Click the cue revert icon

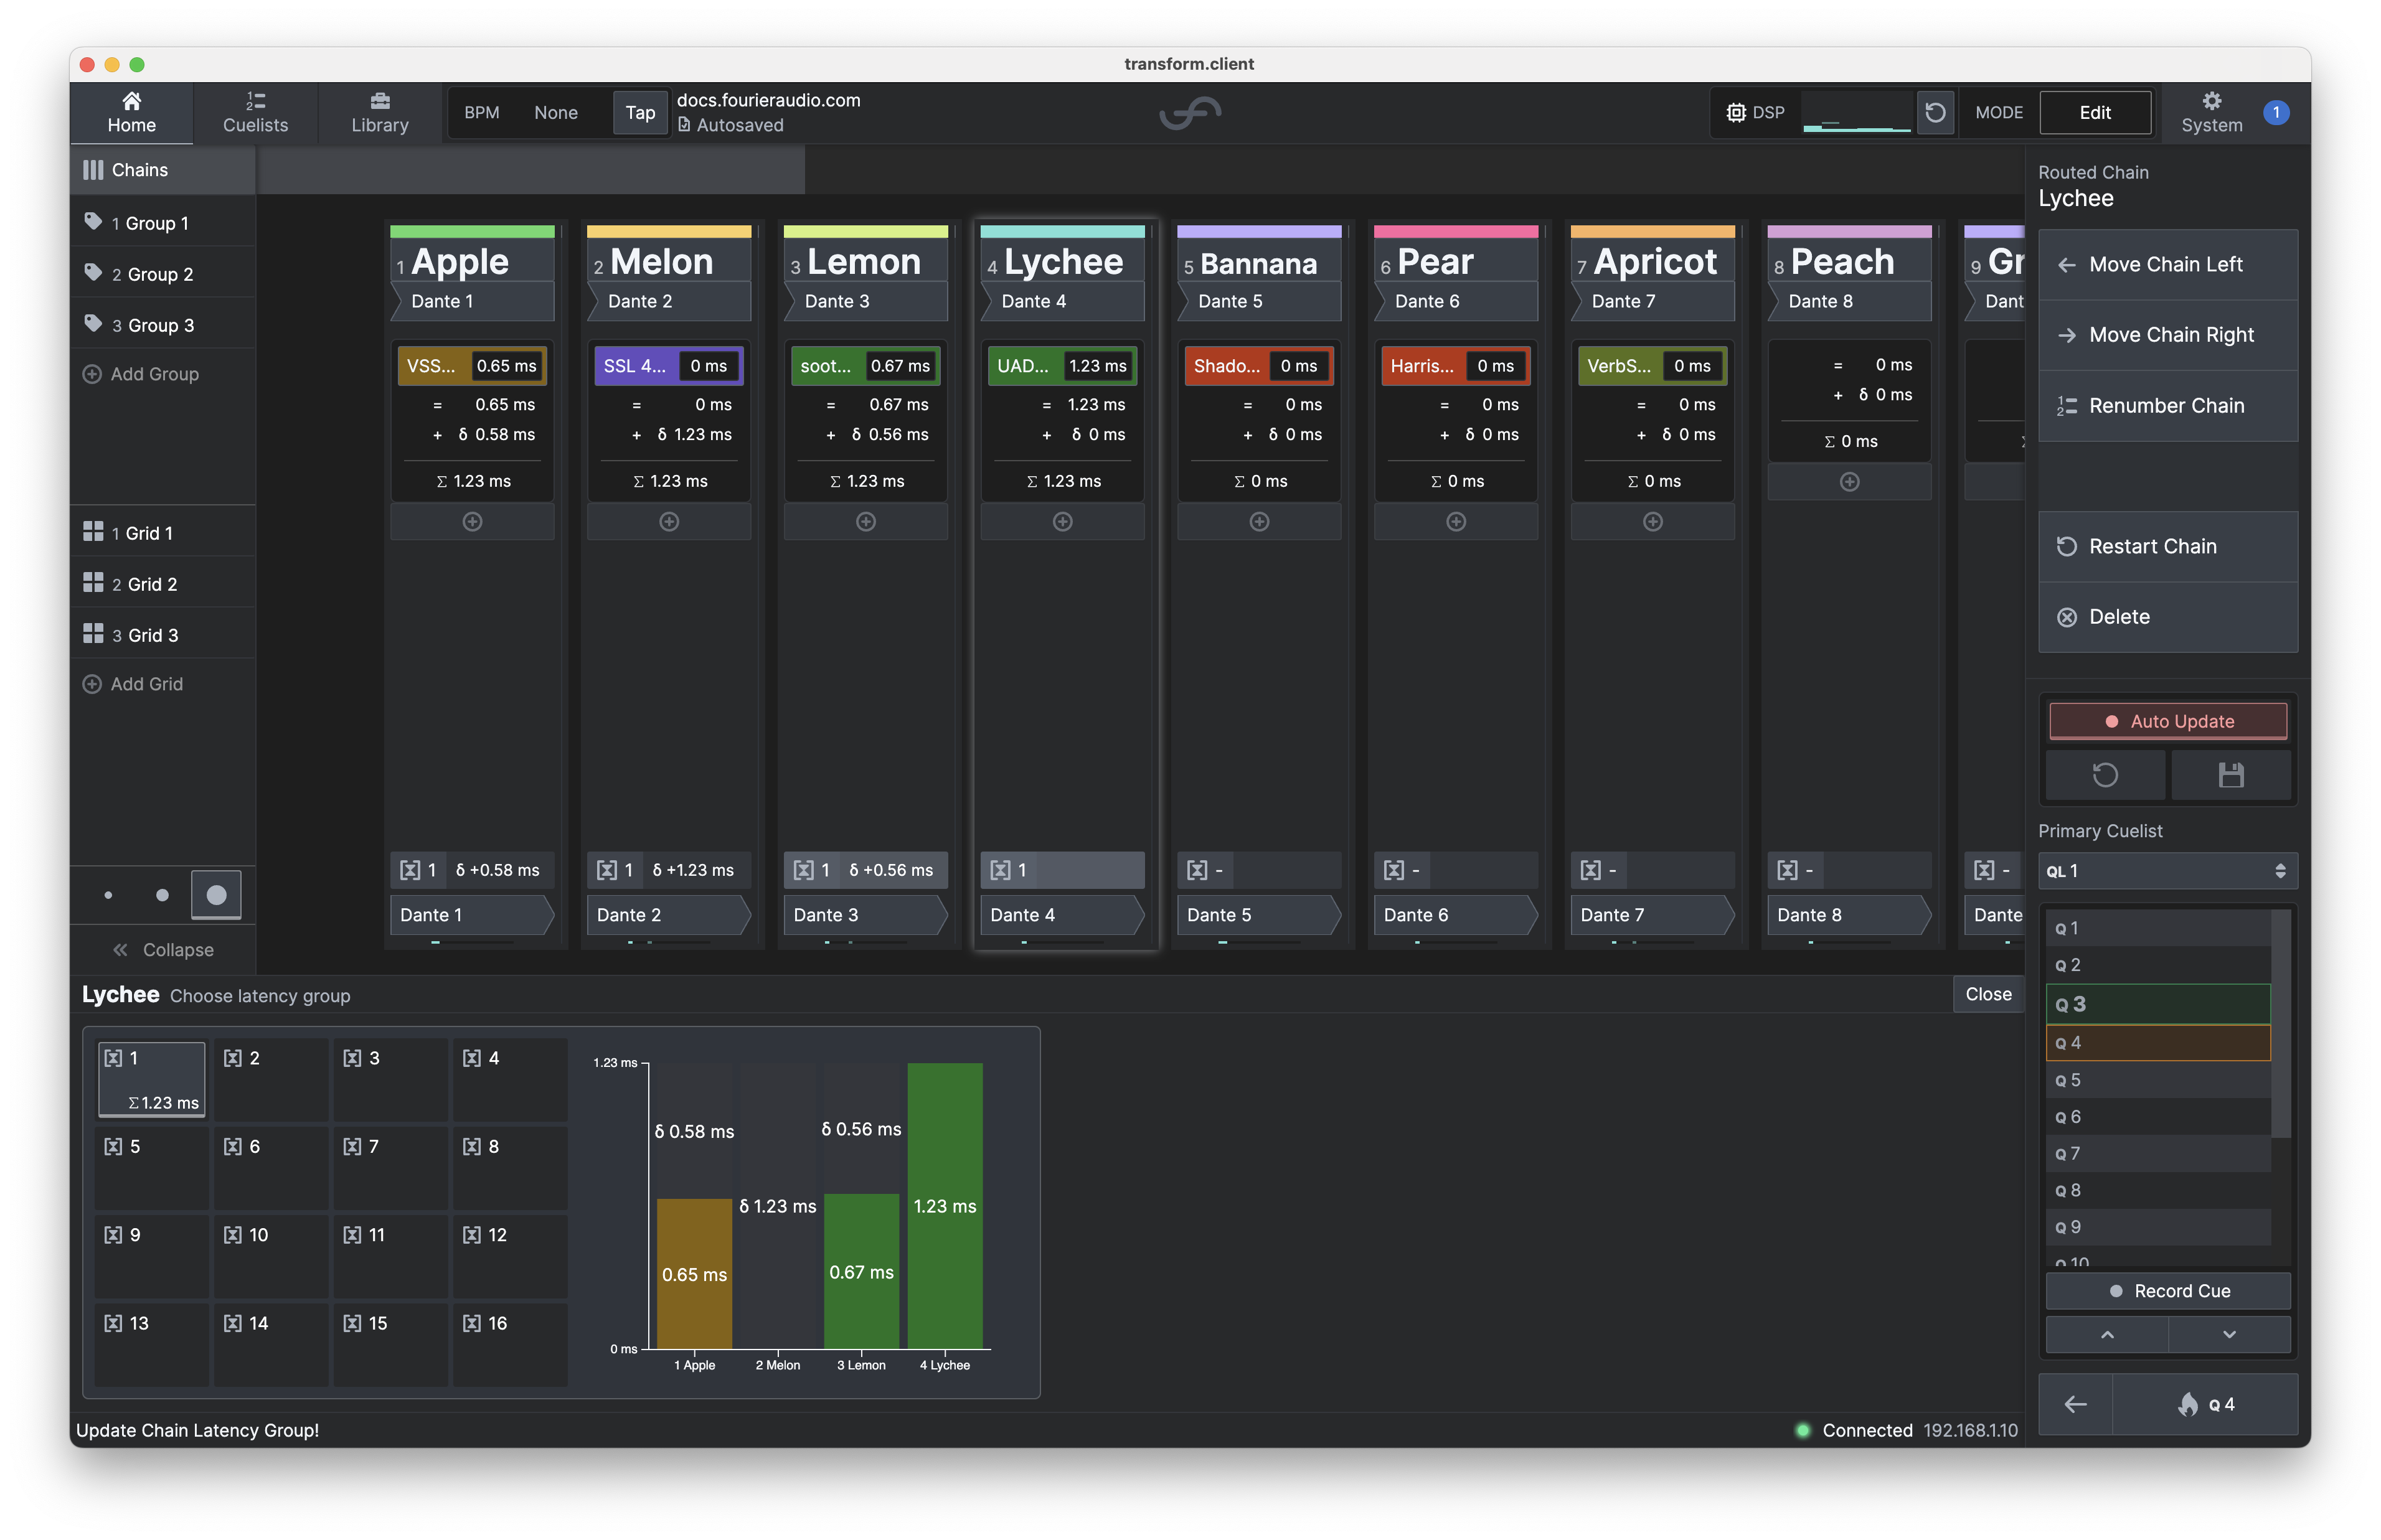tap(2105, 775)
